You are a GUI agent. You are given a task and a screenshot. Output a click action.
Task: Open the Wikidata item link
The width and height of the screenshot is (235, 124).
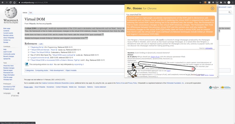coord(8,80)
